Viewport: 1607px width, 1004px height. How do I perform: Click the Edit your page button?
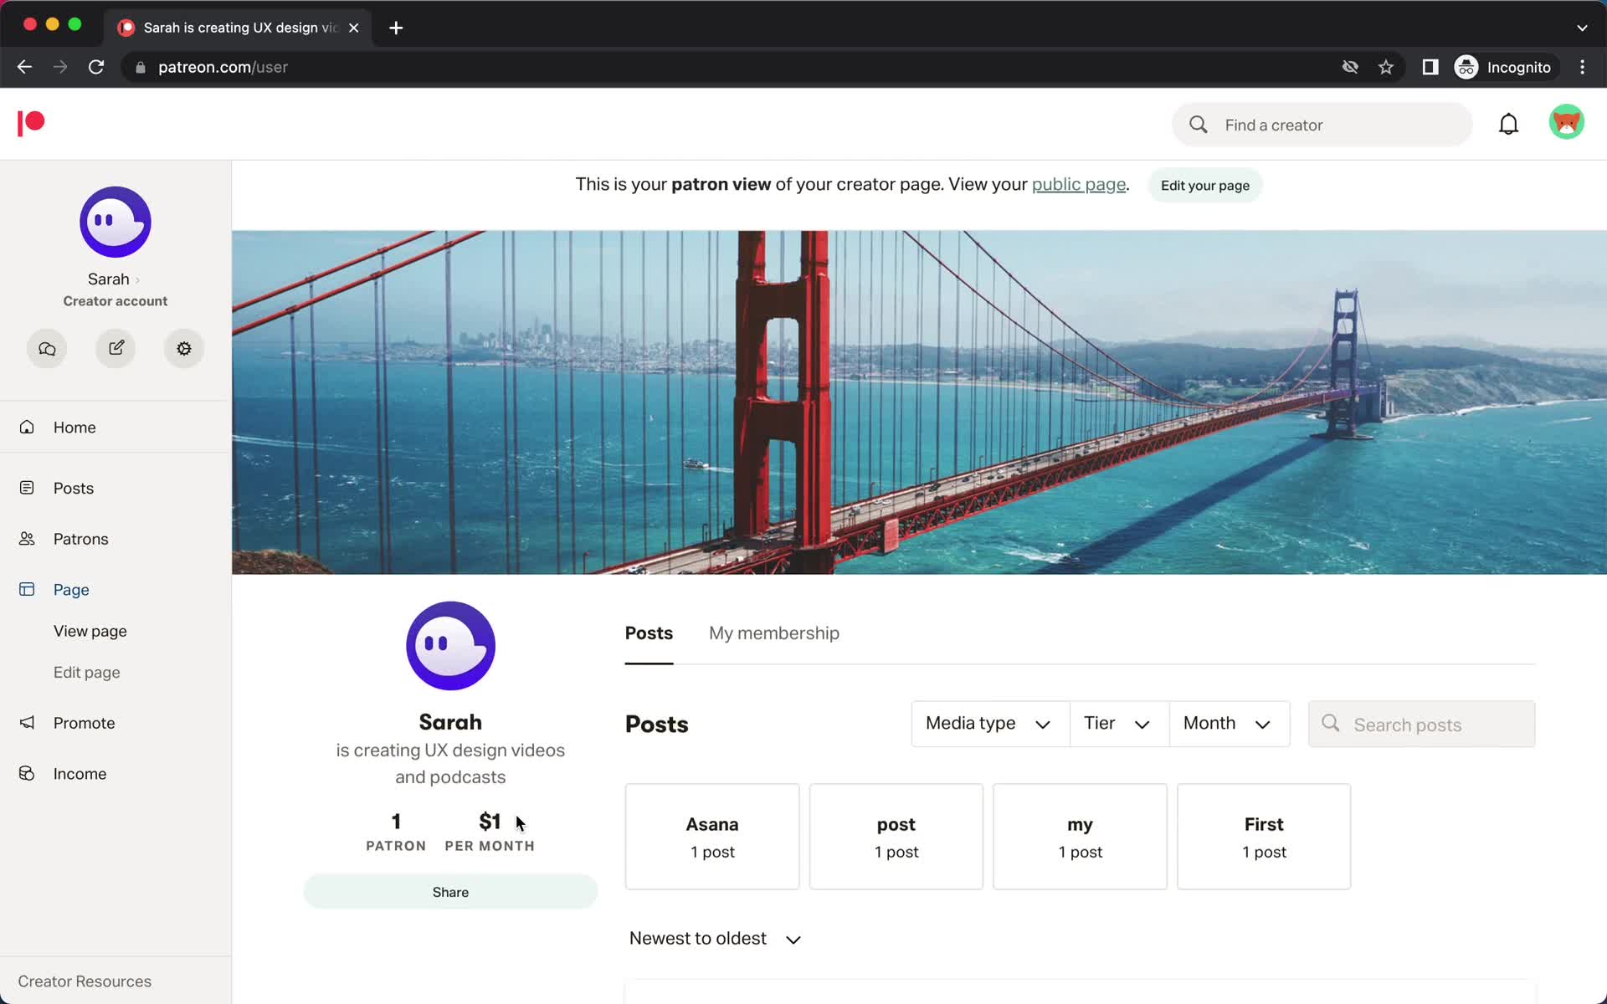[1204, 186]
